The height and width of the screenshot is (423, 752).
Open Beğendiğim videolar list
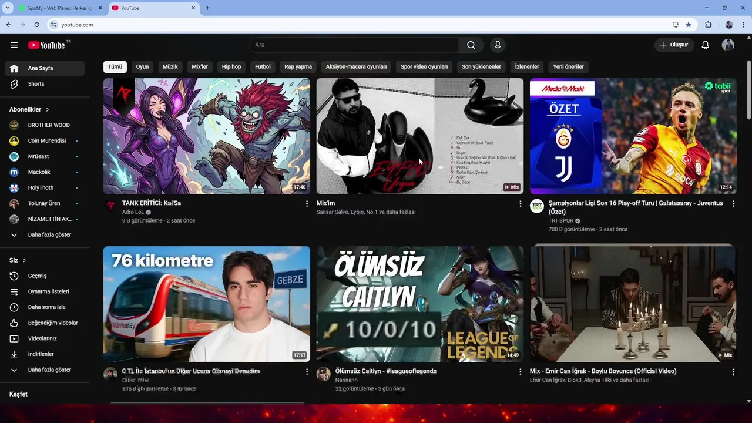click(x=45, y=323)
